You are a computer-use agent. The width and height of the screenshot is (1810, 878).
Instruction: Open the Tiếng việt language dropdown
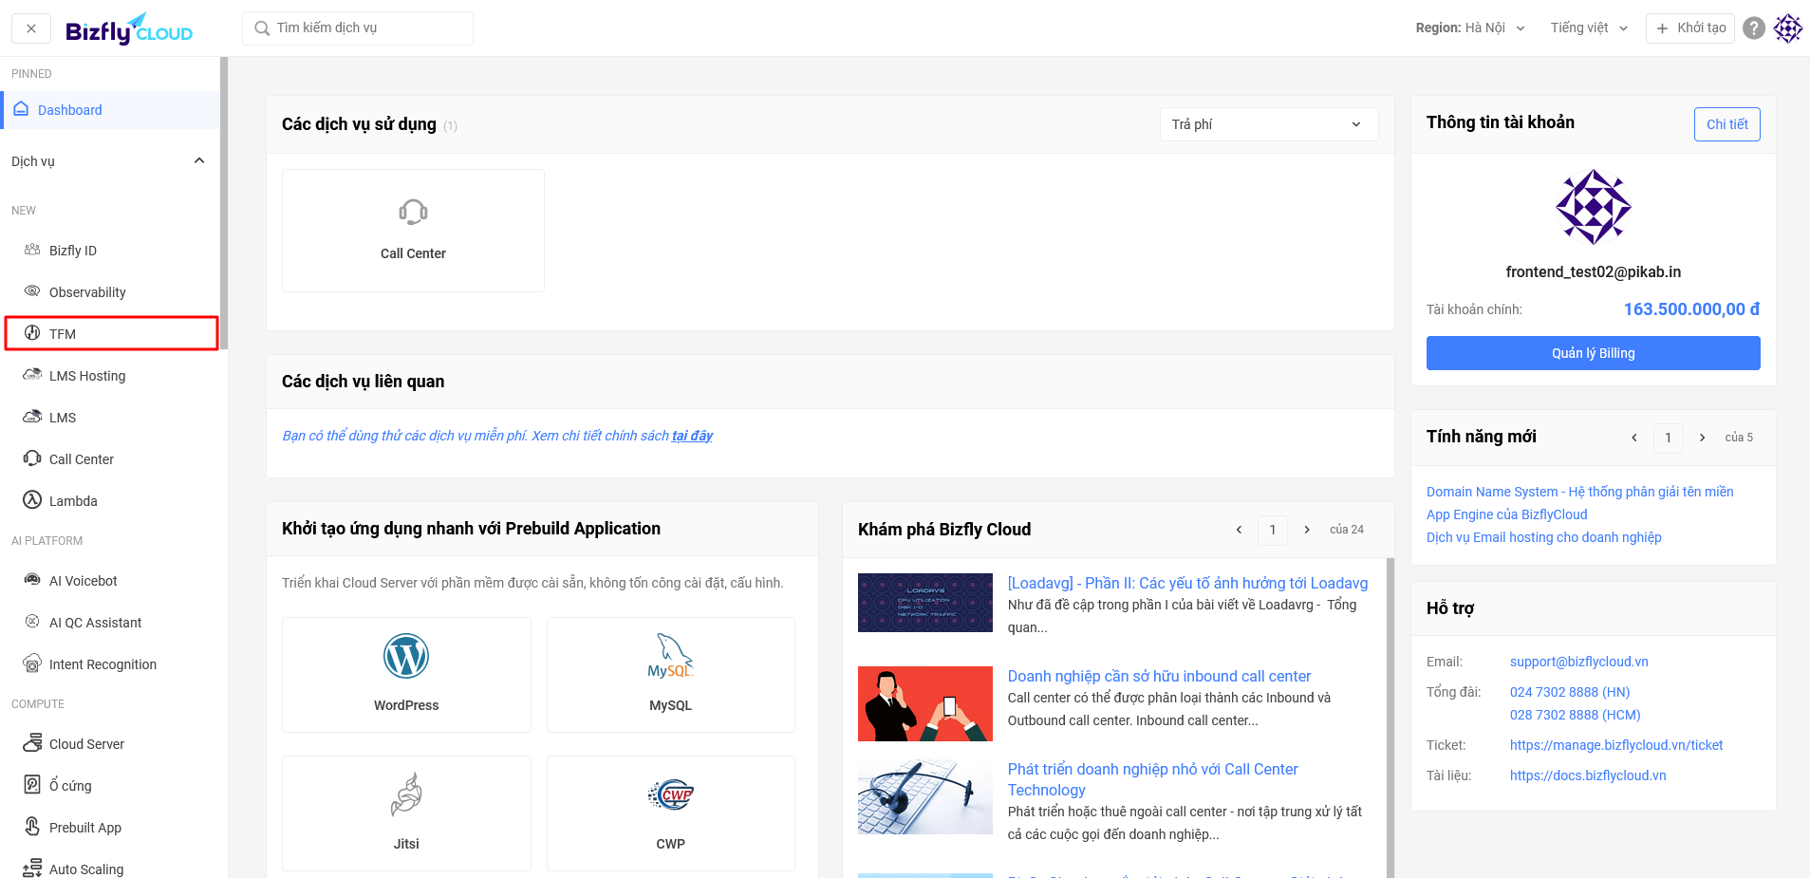tap(1589, 28)
